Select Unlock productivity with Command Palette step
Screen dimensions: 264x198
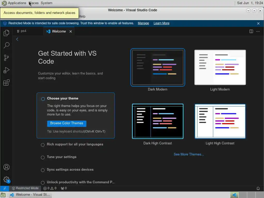pyautogui.click(x=78, y=182)
